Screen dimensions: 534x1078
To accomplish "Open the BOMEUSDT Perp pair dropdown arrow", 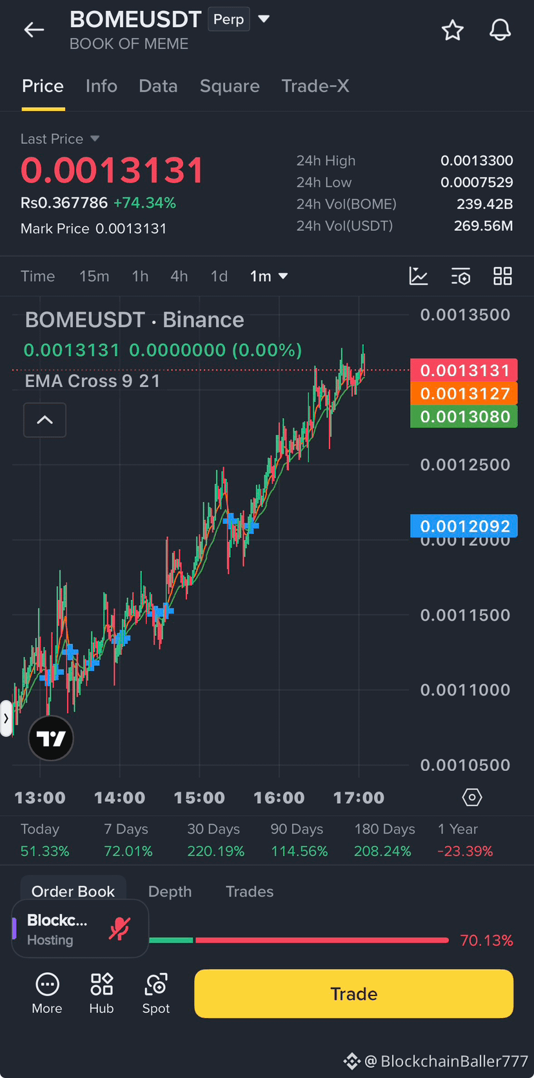I will [x=264, y=19].
